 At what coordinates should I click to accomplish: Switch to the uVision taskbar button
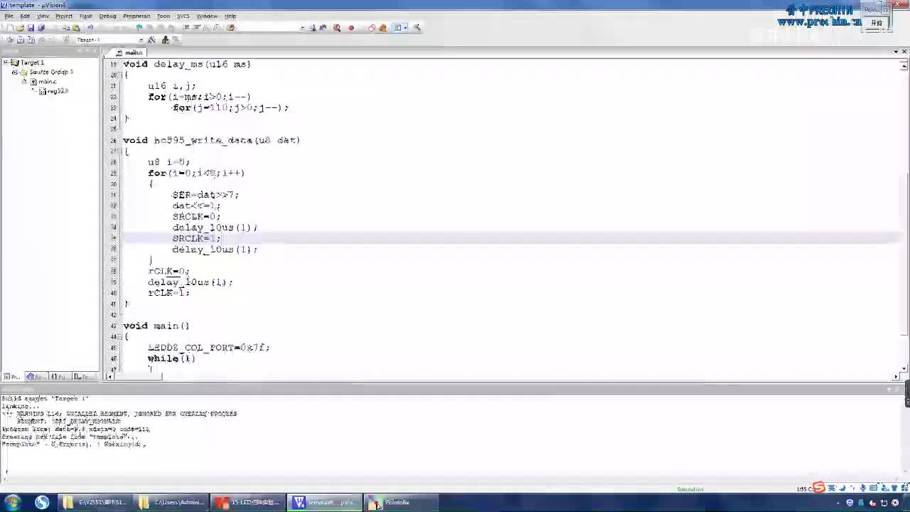coord(326,502)
